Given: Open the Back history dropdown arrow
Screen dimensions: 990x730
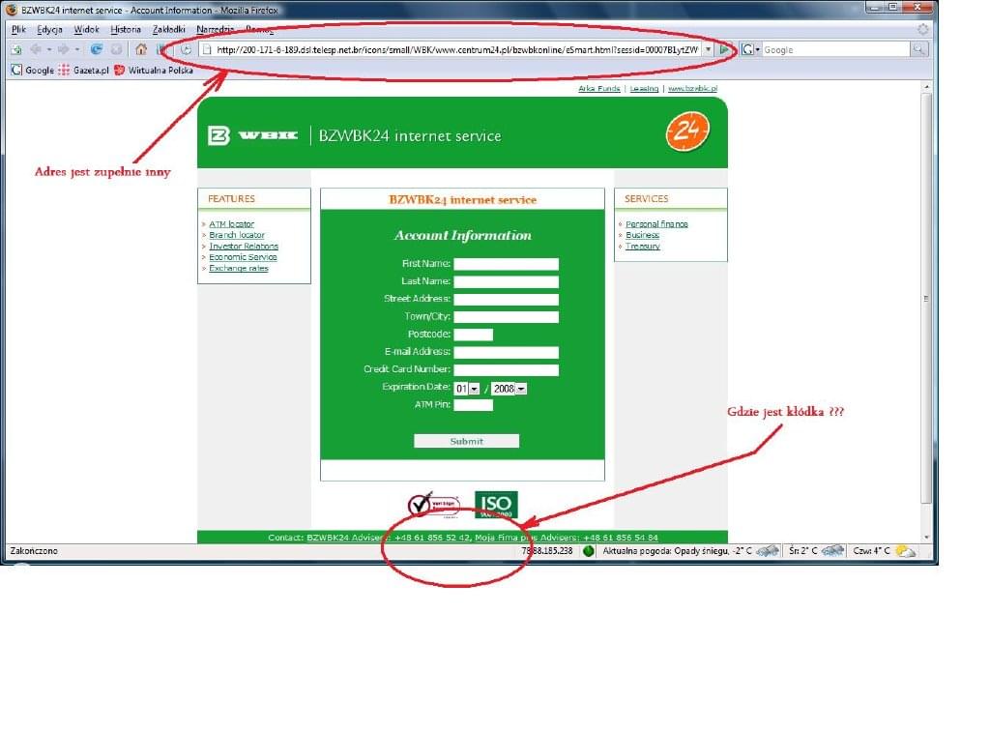Looking at the screenshot, I should (48, 49).
